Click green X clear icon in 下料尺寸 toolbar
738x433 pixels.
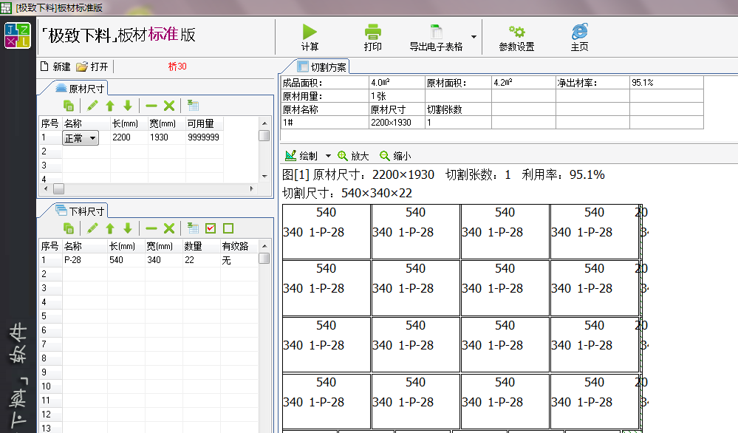tap(169, 229)
